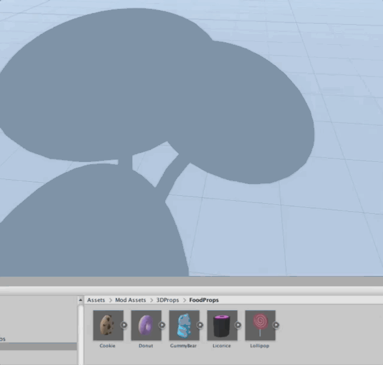Screen dimensions: 383x365
Task: Click the vertical scrollbar between project panels
Action: 80,335
